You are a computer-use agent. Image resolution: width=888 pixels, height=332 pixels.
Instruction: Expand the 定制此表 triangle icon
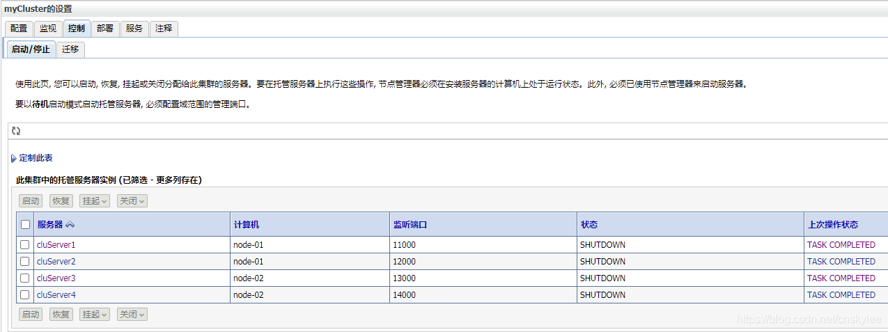14,159
